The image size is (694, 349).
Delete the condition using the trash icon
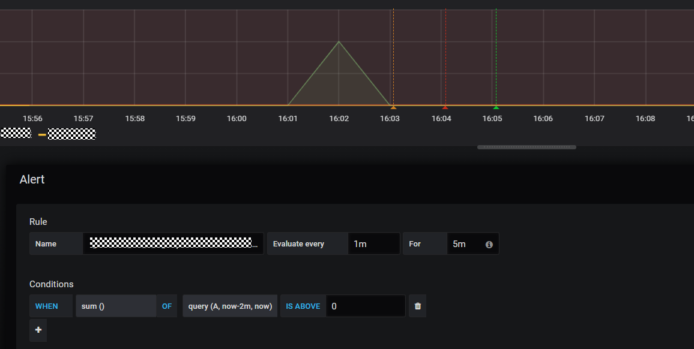(417, 306)
